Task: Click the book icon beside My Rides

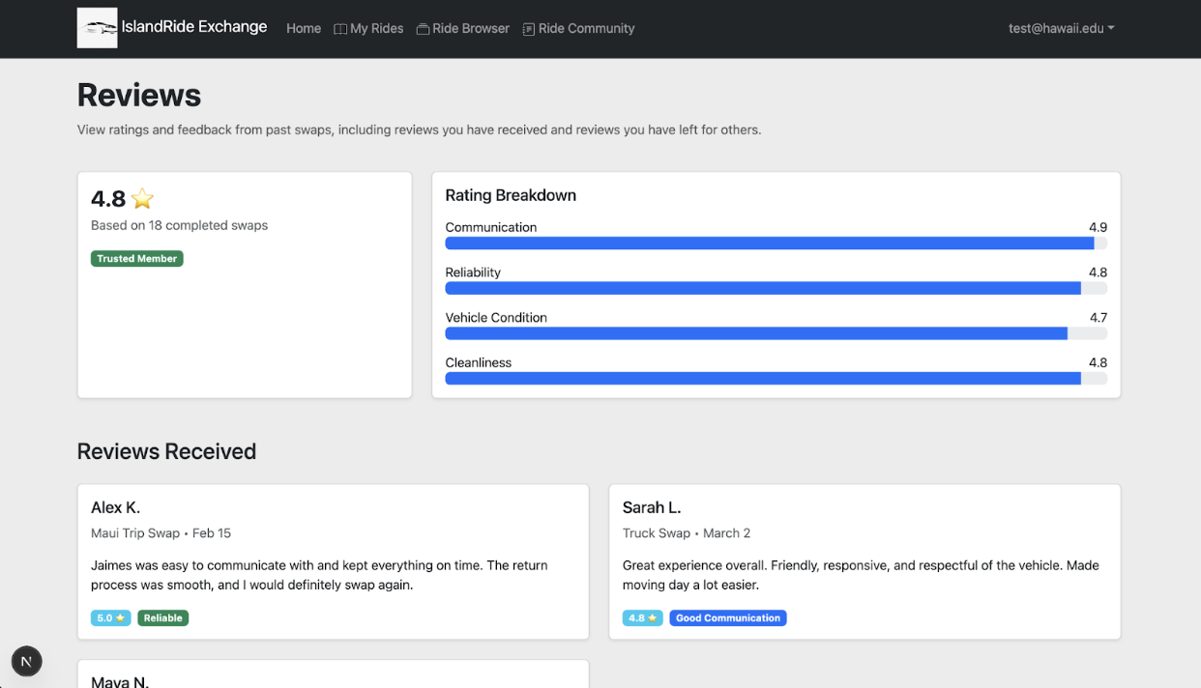Action: pyautogui.click(x=338, y=28)
